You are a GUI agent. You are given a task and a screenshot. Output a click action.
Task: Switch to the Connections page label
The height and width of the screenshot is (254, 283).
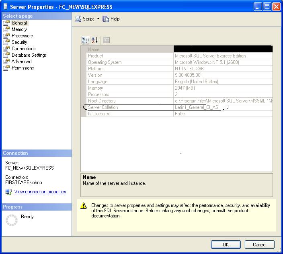(x=24, y=49)
